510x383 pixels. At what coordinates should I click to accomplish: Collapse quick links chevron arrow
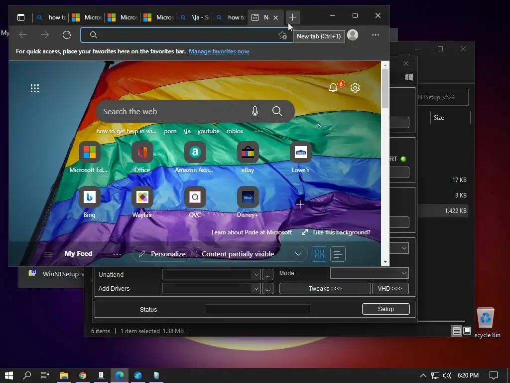[318, 126]
